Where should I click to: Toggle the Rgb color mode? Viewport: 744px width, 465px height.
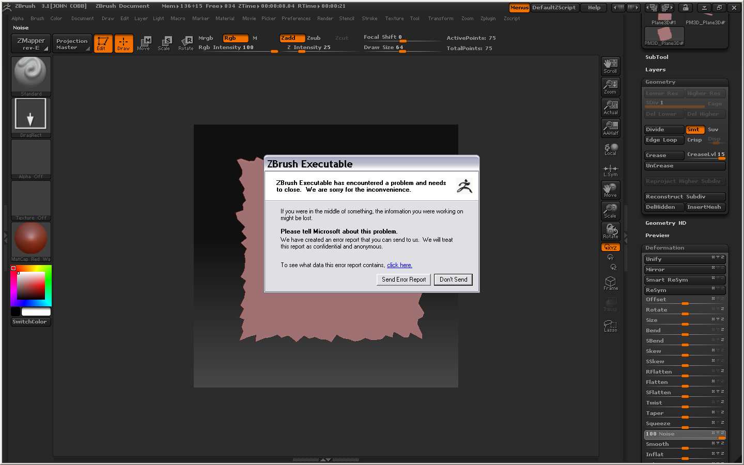coord(236,38)
